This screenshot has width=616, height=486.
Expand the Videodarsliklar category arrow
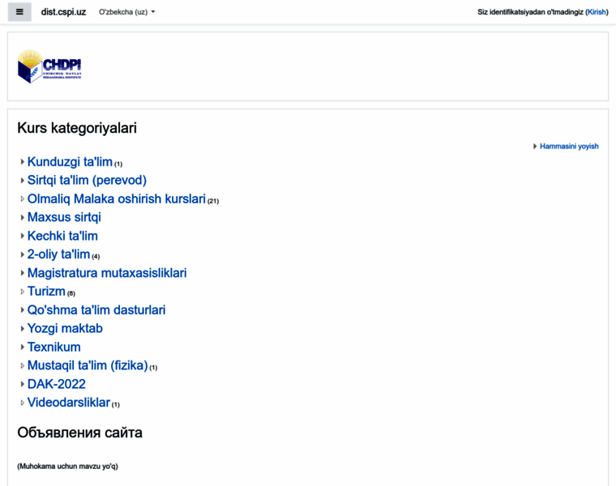point(23,403)
